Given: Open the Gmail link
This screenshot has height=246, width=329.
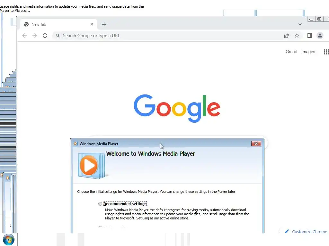Looking at the screenshot, I should coord(291,52).
